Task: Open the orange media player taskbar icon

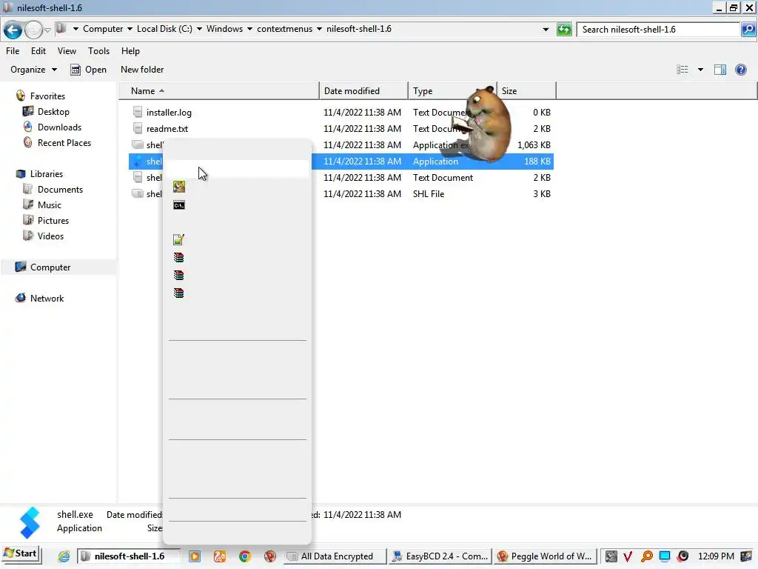Action: click(x=195, y=556)
